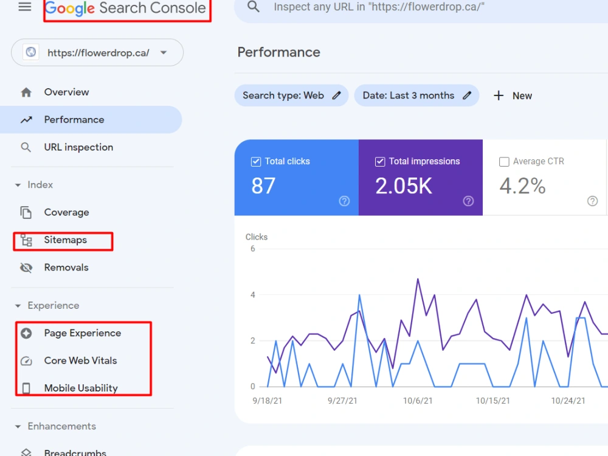The width and height of the screenshot is (608, 456).
Task: Open the Coverage report
Action: point(66,212)
